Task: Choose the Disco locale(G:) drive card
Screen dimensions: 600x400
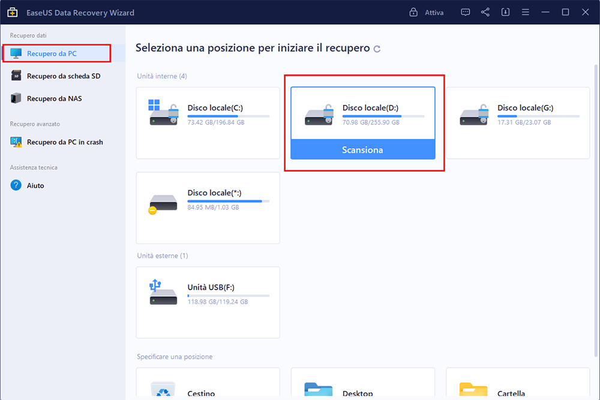Action: click(517, 123)
